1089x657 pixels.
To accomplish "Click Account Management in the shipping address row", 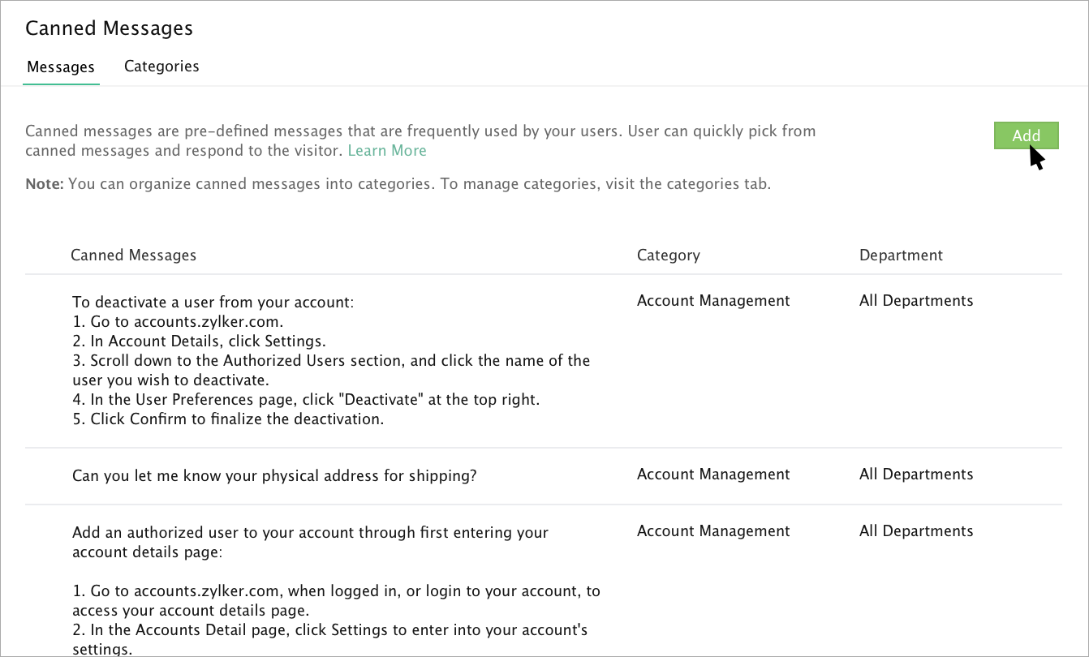I will point(713,474).
